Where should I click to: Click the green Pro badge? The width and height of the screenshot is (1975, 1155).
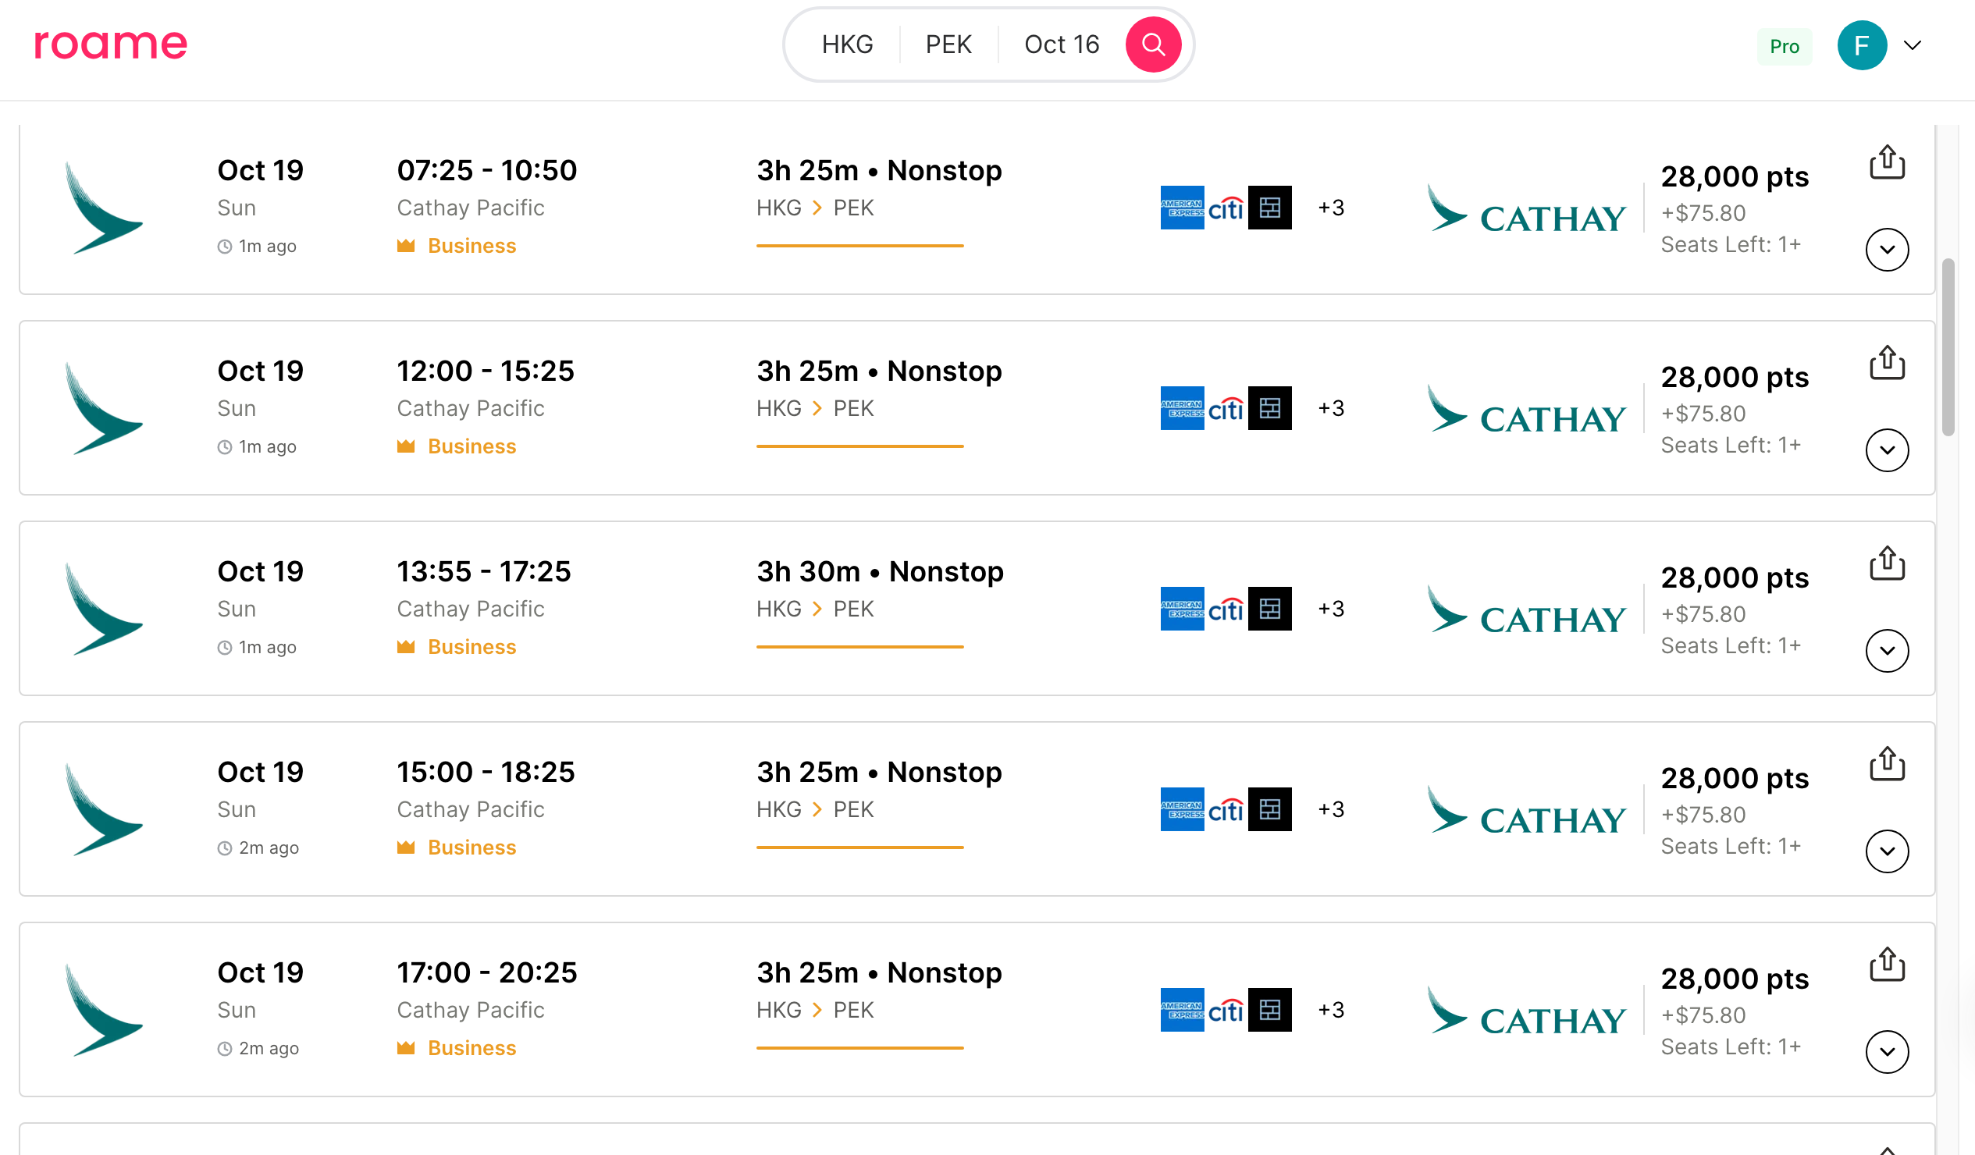point(1784,46)
